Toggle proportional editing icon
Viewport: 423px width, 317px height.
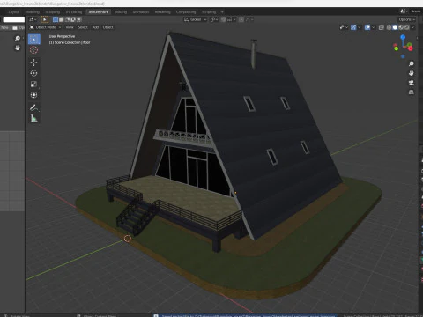click(x=241, y=19)
